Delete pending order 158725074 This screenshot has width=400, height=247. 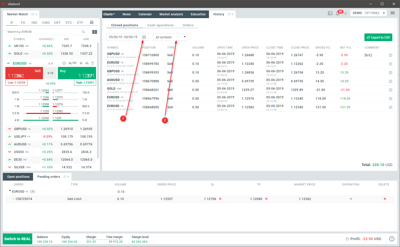click(x=385, y=199)
